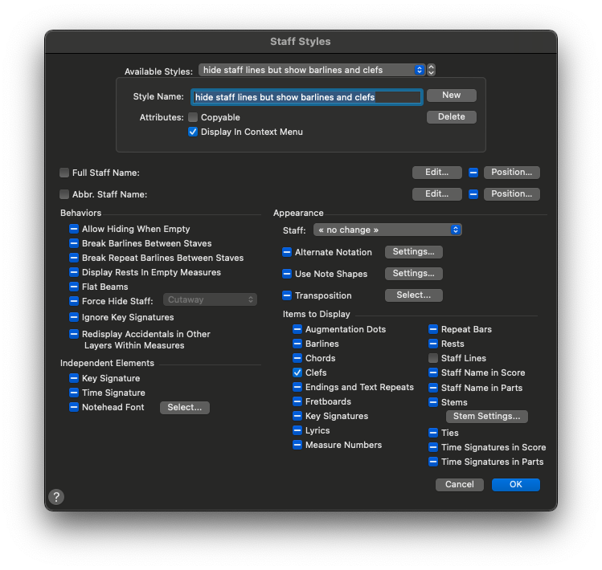Screen dimensions: 602x570
Task: Toggle the Barlines display checkbox
Action: click(x=297, y=344)
